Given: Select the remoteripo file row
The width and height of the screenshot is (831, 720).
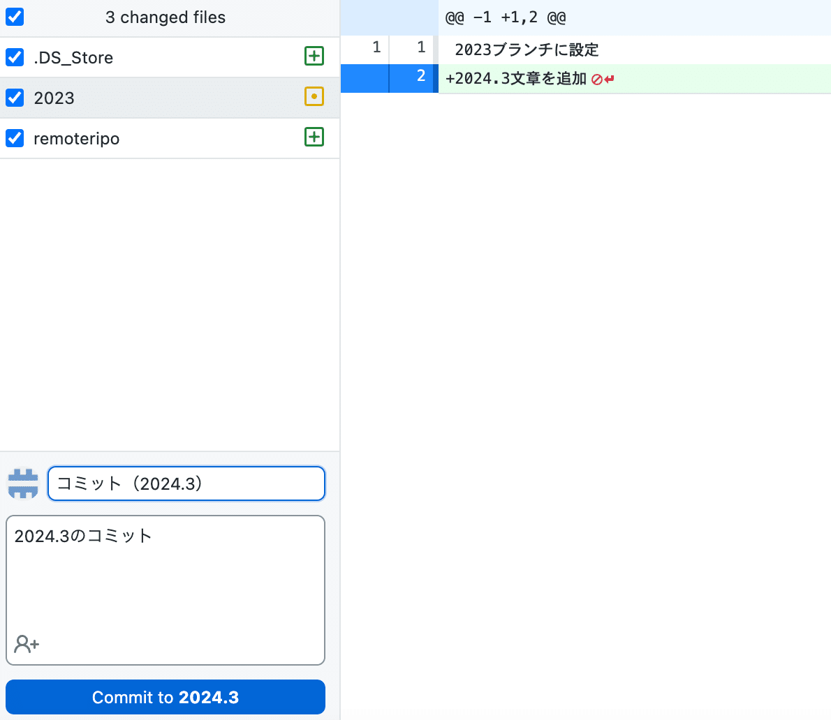Looking at the screenshot, I should (170, 138).
